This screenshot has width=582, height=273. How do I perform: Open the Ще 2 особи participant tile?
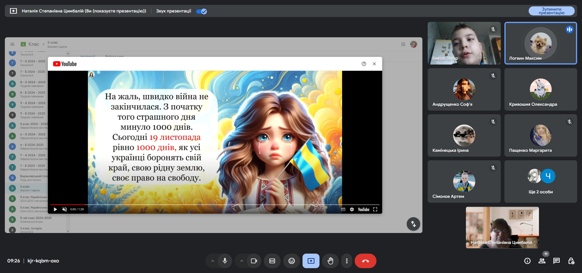point(540,181)
